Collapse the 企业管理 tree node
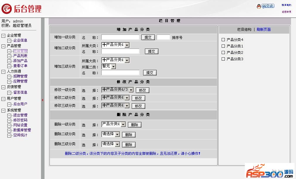 point(4,36)
